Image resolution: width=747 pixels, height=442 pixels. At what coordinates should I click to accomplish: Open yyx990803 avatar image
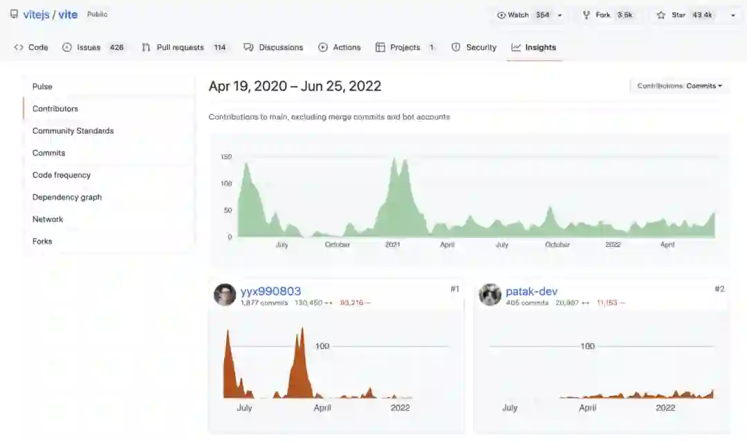click(225, 295)
